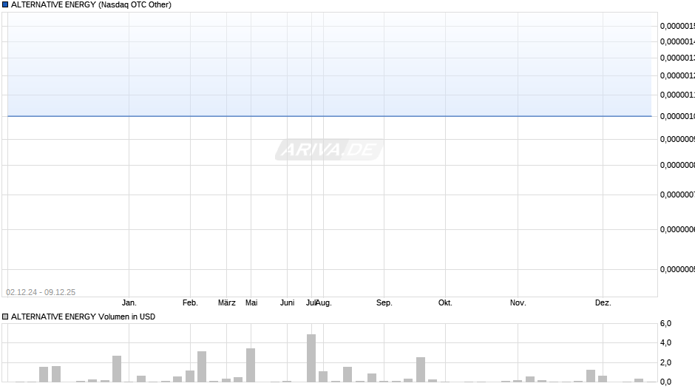Viewport: 695px width, 389px height.
Task: Click the tall volume bar just before Jan.
Action: 117,369
